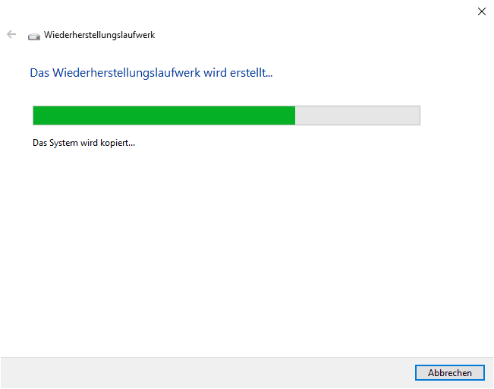
Task: Click the word erstellt in the blue heading
Action: tap(251, 73)
